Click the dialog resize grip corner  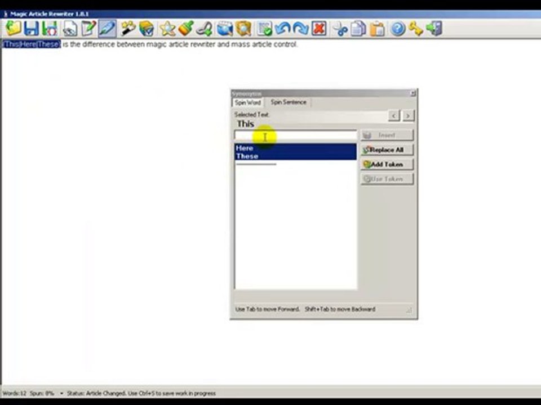pyautogui.click(x=409, y=310)
